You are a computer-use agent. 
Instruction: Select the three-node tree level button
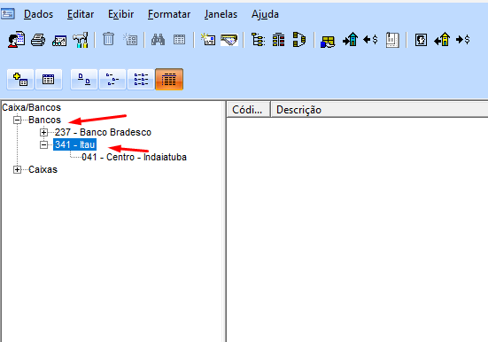click(x=112, y=80)
